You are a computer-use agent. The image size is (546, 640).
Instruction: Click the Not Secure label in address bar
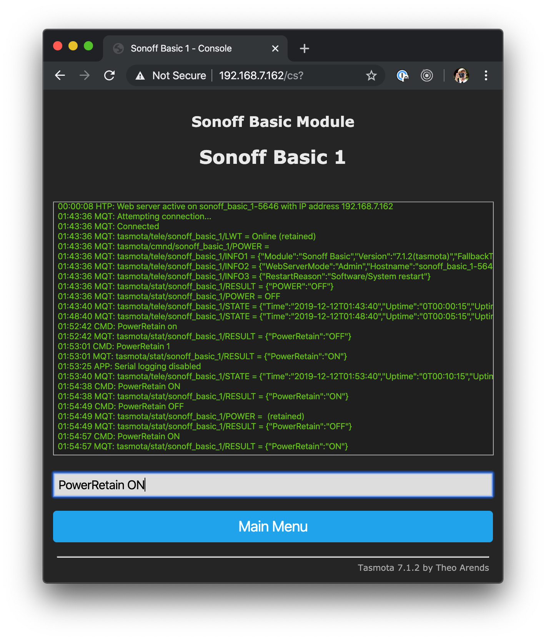(x=179, y=75)
